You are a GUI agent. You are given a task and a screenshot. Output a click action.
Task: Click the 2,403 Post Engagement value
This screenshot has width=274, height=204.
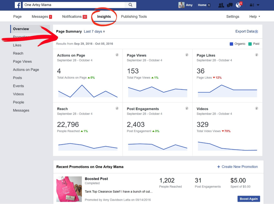pos(136,124)
